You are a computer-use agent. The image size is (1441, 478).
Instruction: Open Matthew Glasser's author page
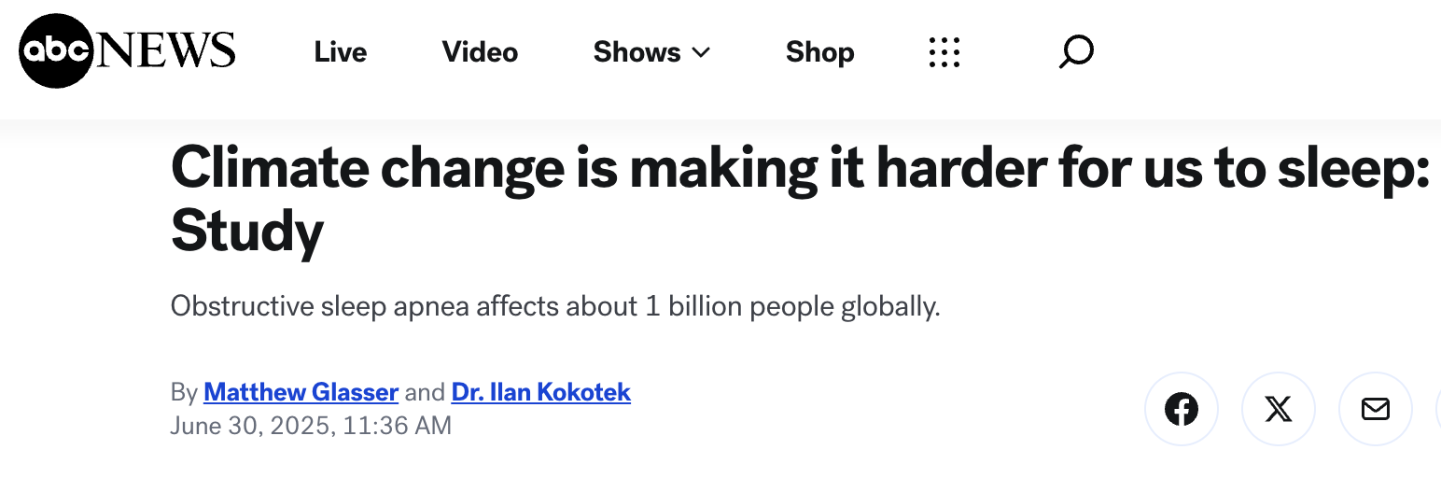(301, 392)
